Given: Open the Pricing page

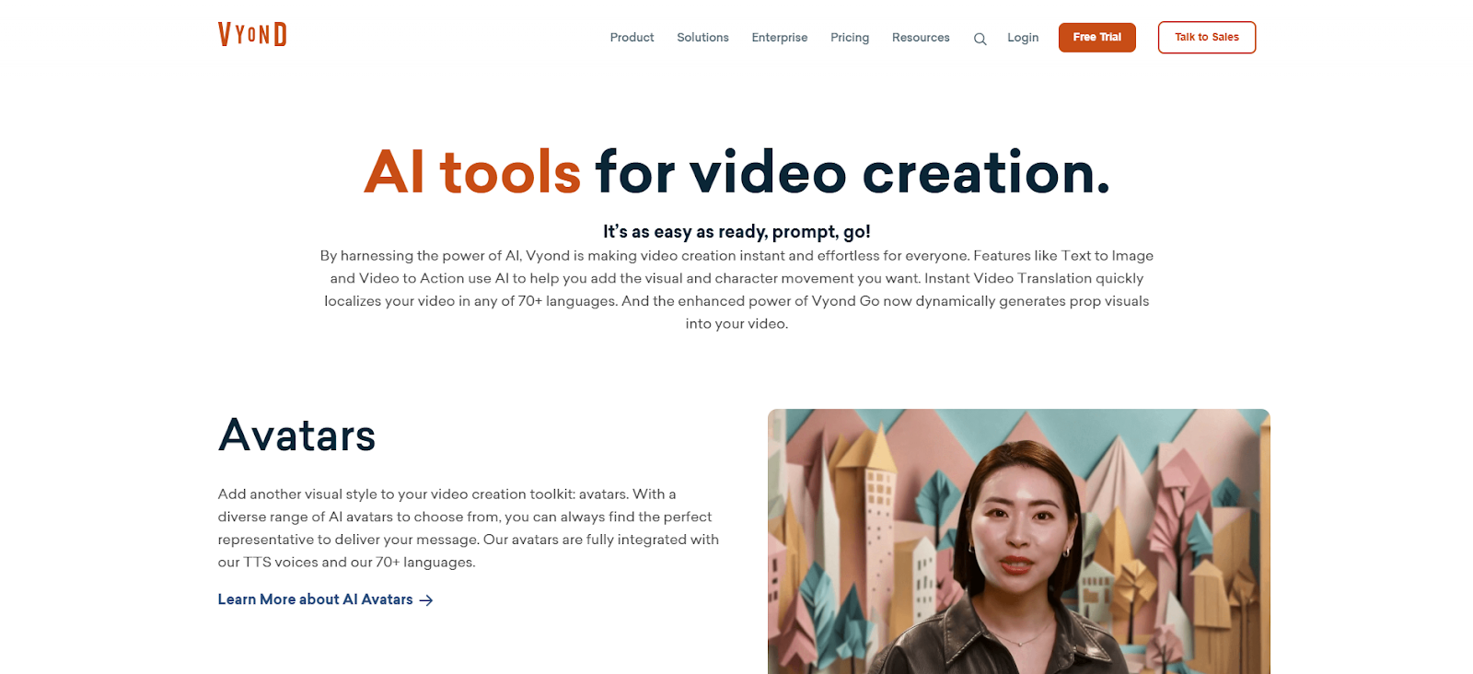Looking at the screenshot, I should click(849, 38).
